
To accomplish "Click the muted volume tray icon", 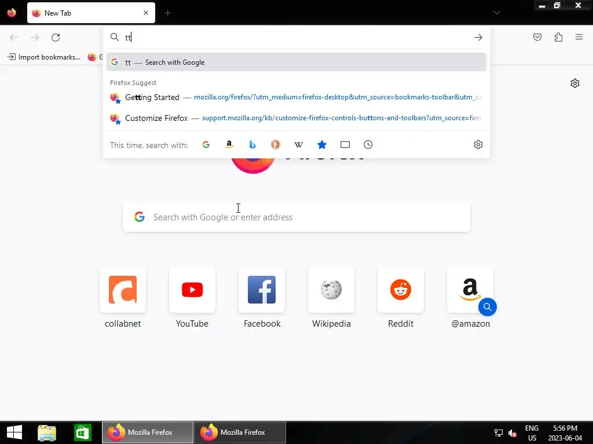I will (x=513, y=432).
